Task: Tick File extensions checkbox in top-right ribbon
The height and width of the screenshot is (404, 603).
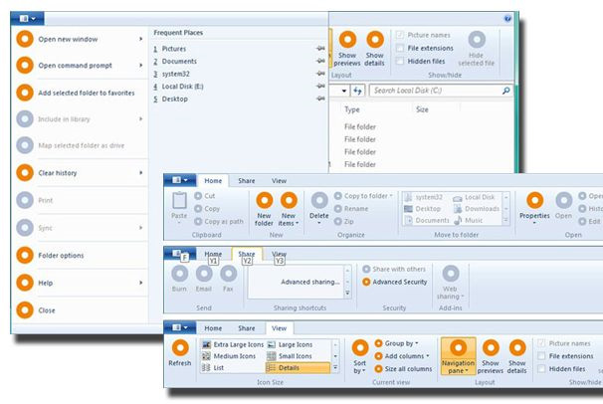Action: (400, 47)
